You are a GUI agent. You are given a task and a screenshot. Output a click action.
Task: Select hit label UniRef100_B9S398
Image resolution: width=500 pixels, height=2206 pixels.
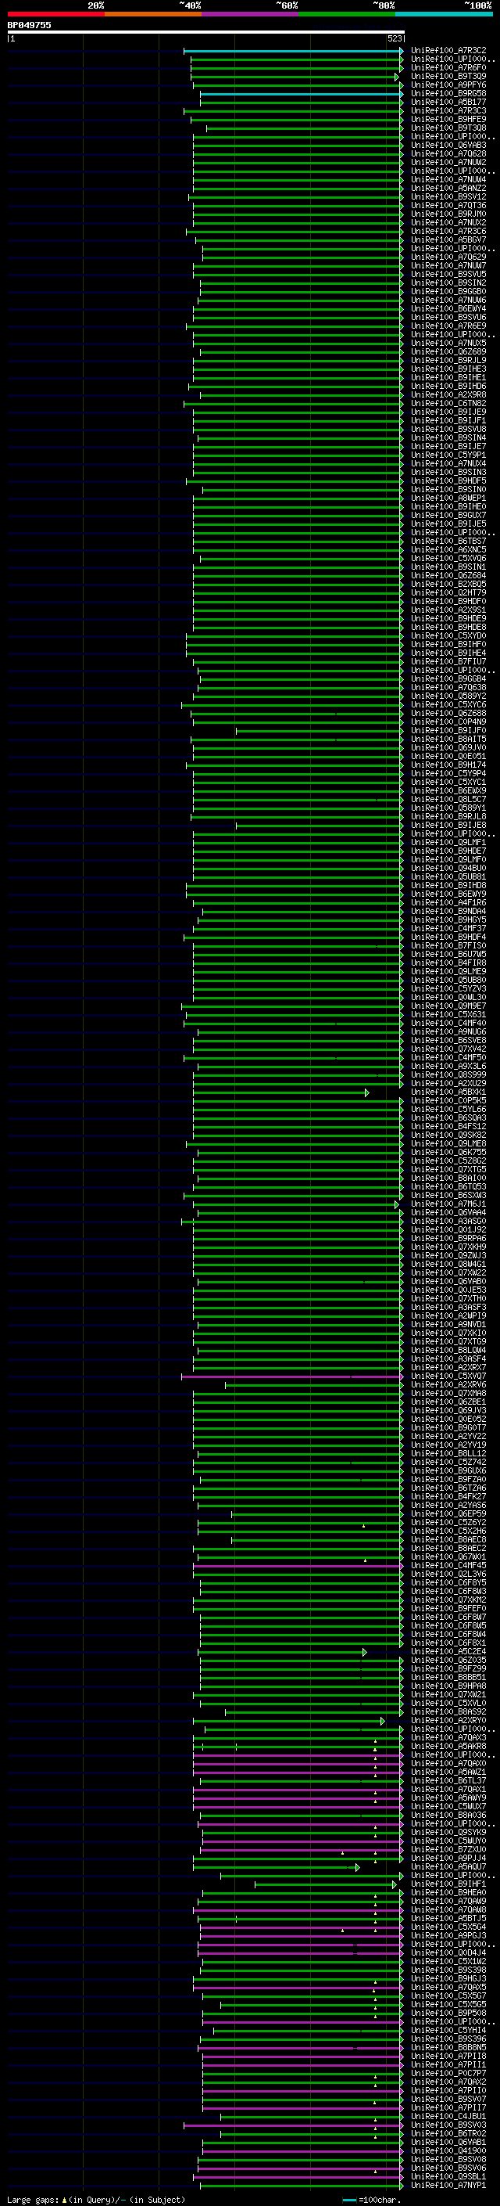pyautogui.click(x=448, y=1970)
